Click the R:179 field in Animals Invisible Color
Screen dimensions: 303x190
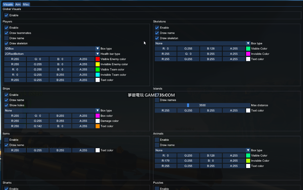165,161
